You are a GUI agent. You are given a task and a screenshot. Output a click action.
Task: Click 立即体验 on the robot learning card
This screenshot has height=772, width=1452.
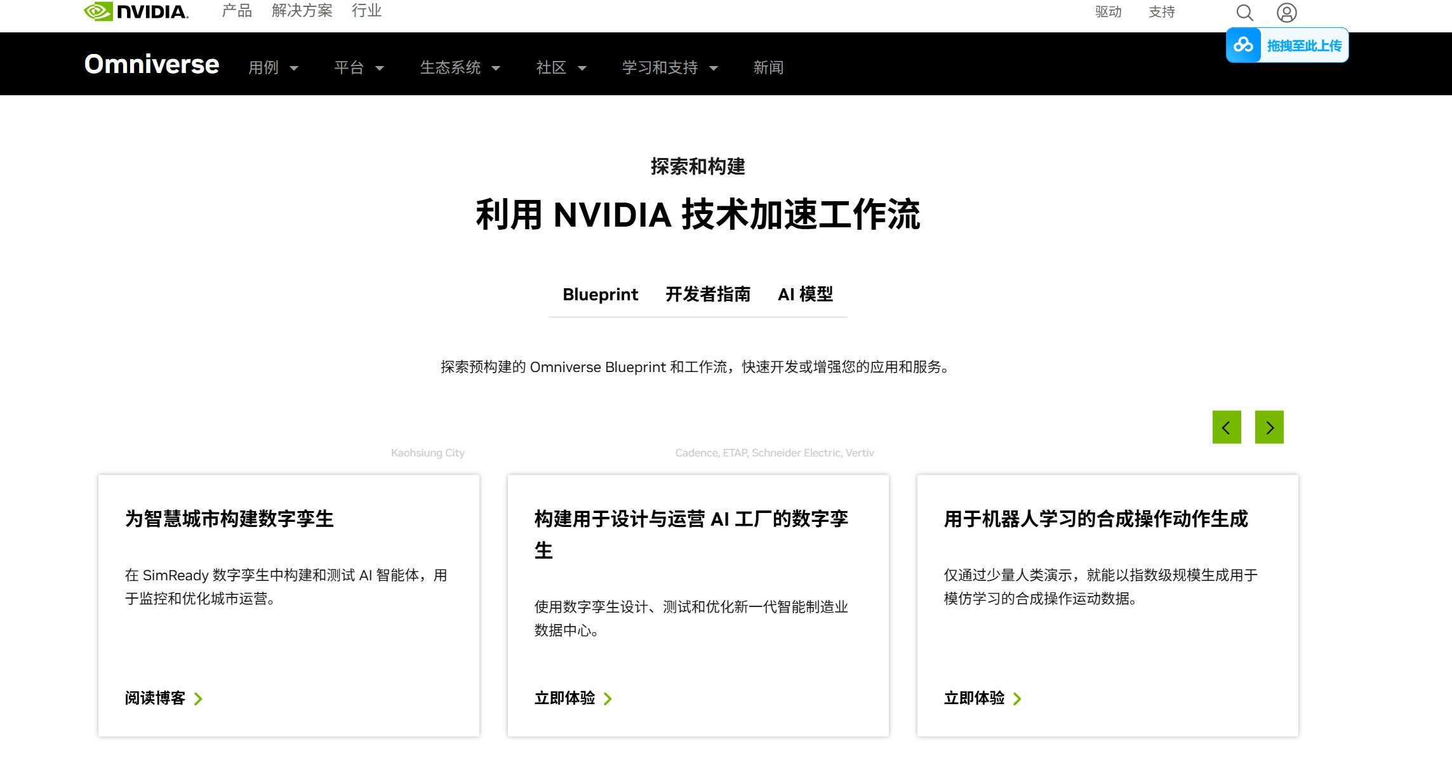pos(974,698)
